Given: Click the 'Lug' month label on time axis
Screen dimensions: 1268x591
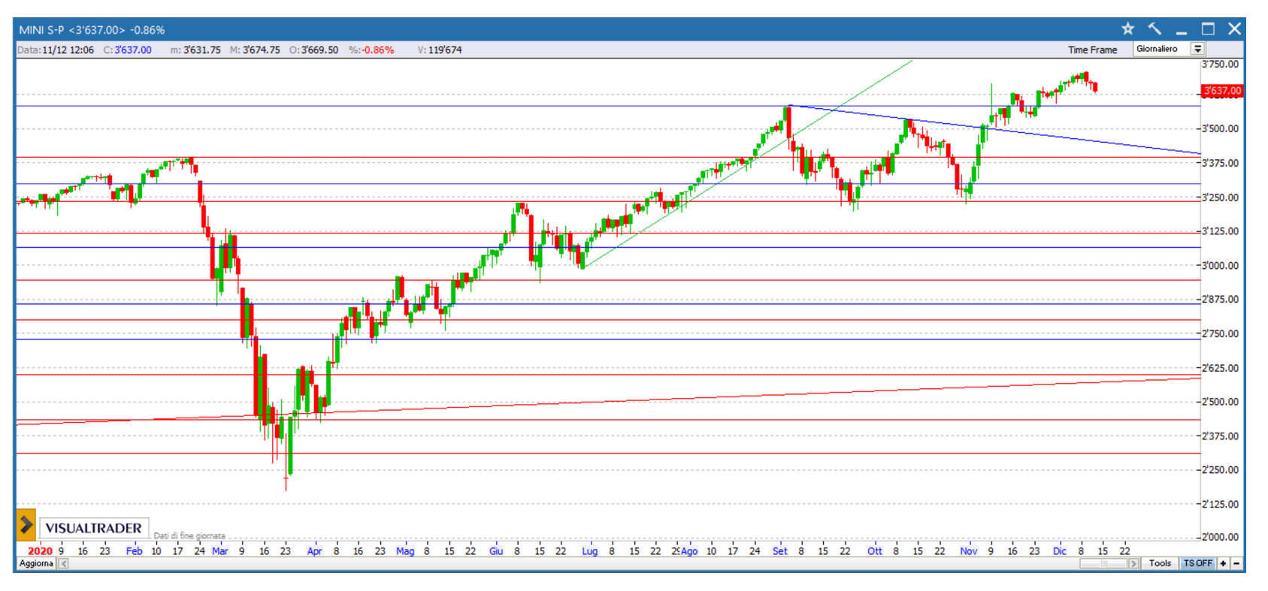Looking at the screenshot, I should (x=590, y=550).
